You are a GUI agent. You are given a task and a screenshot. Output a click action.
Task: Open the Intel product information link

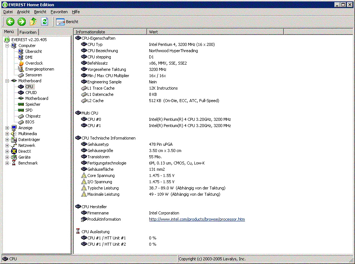coord(197,219)
